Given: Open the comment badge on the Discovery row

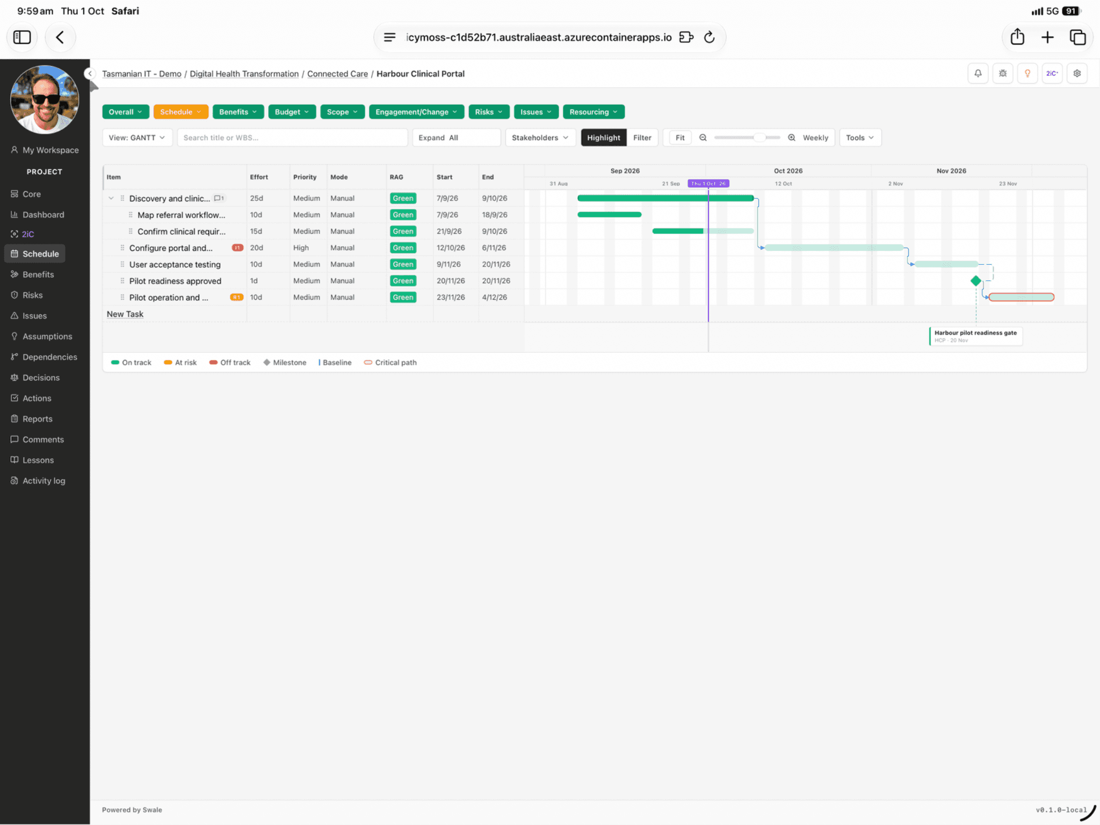Looking at the screenshot, I should (219, 198).
